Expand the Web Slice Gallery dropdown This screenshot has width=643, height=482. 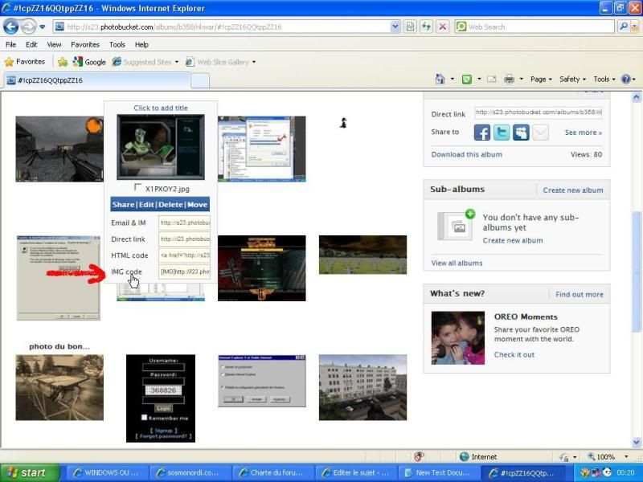click(x=254, y=62)
